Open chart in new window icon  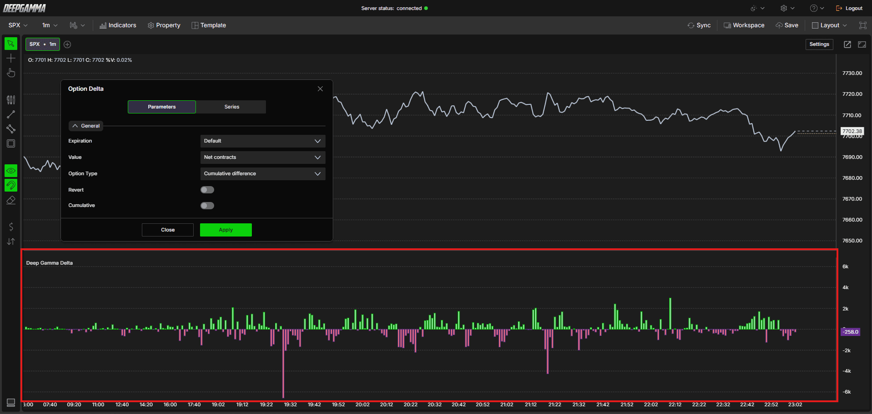(847, 44)
